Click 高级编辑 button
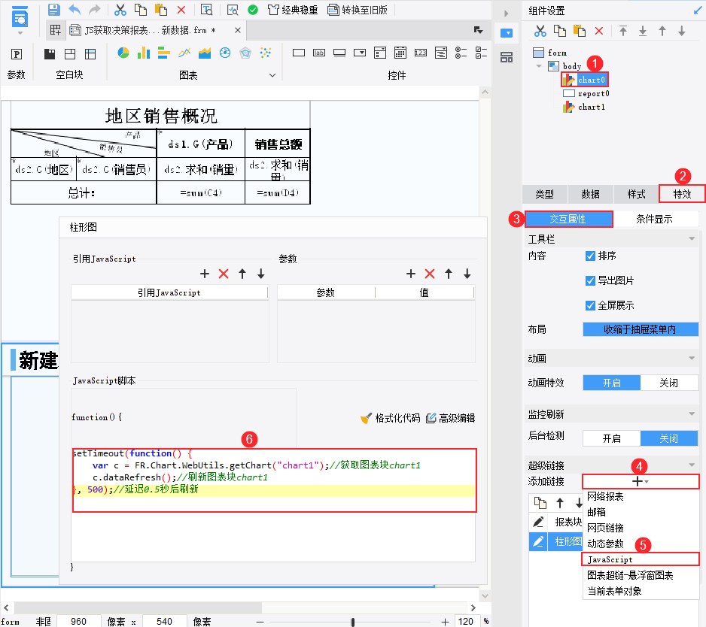Screen dimensions: 706x627 pos(450,418)
